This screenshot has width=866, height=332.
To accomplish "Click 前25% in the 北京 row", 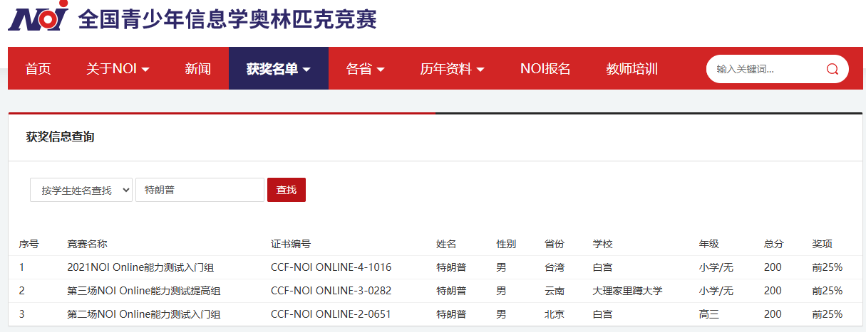I will pyautogui.click(x=827, y=314).
